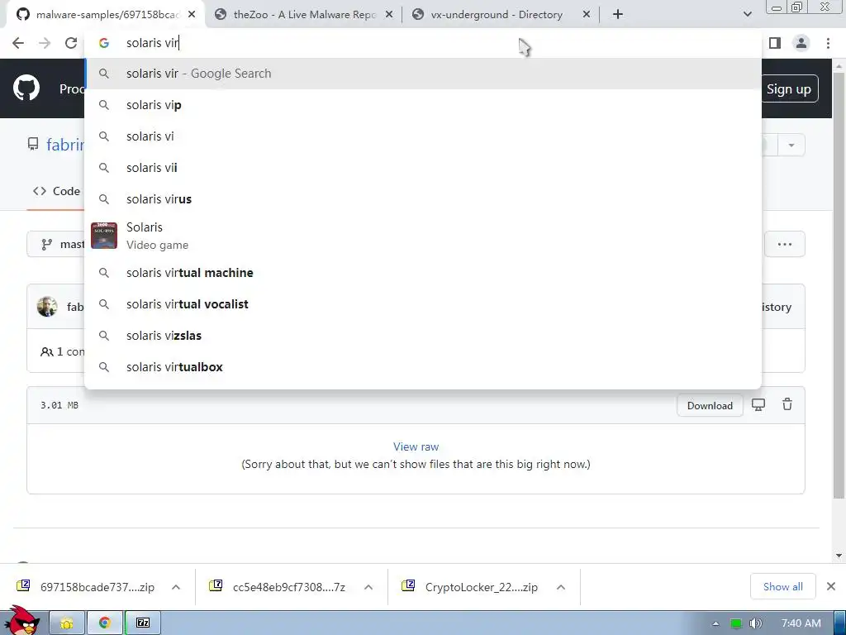Open the View raw link

416,446
